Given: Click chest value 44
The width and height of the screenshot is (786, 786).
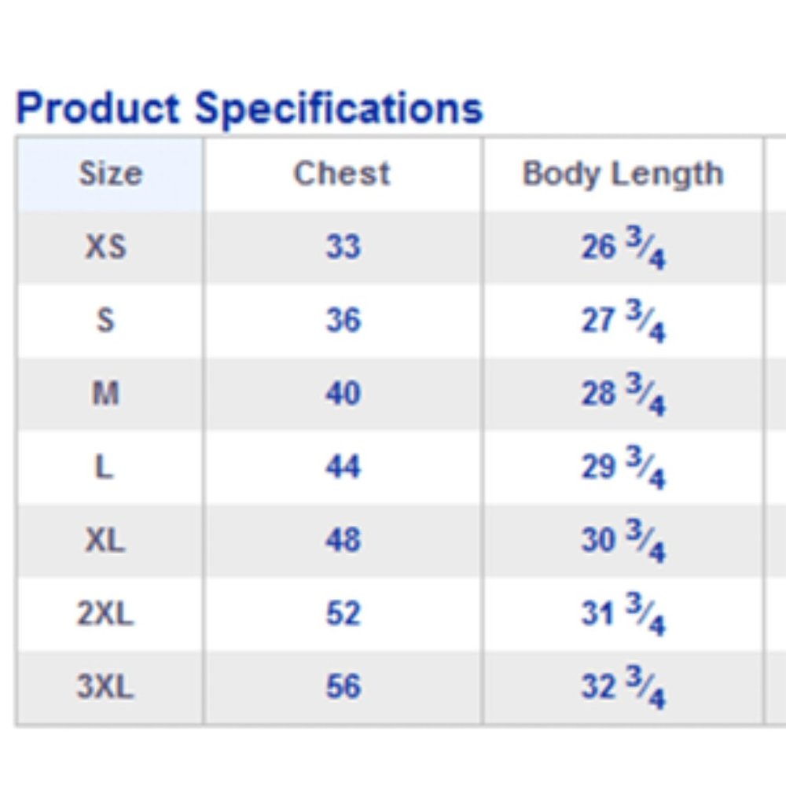Looking at the screenshot, I should (x=343, y=467).
